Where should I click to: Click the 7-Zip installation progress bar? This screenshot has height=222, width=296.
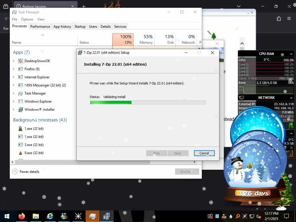coord(148,103)
